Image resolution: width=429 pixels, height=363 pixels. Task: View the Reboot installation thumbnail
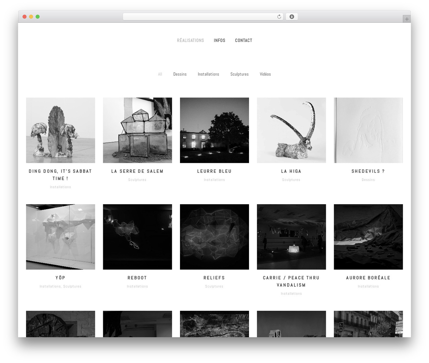[x=137, y=237]
